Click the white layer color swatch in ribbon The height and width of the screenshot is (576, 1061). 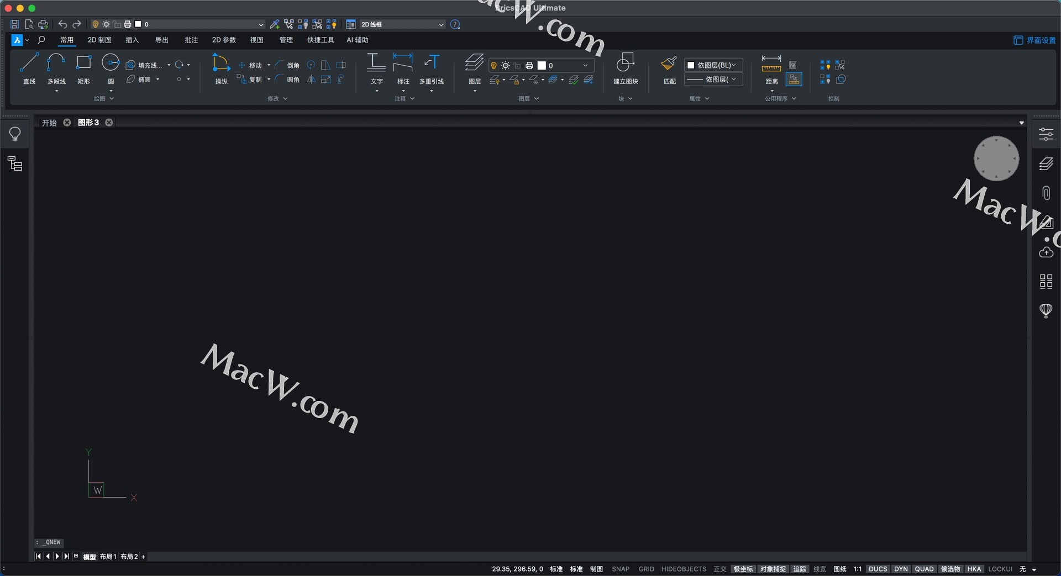(542, 66)
